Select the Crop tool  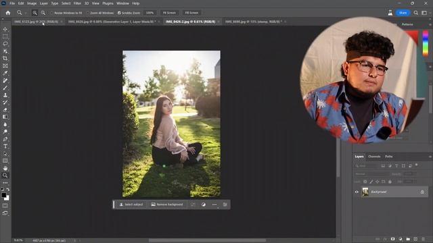pos(5,59)
